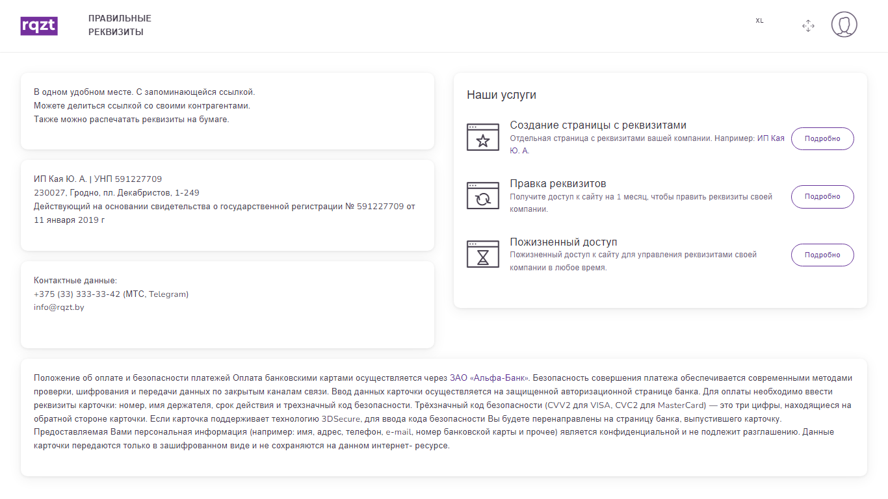Click the "3DSecure" text in payment policy
888x499 pixels.
click(341, 418)
